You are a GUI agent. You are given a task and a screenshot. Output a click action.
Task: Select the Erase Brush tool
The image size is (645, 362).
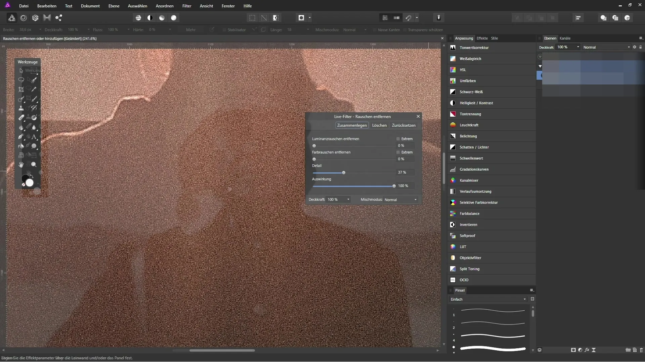[21, 117]
